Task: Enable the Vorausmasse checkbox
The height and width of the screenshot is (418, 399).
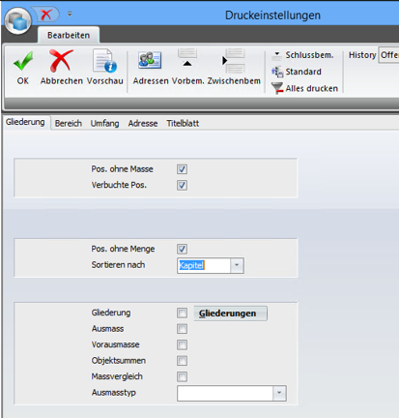Action: 182,344
